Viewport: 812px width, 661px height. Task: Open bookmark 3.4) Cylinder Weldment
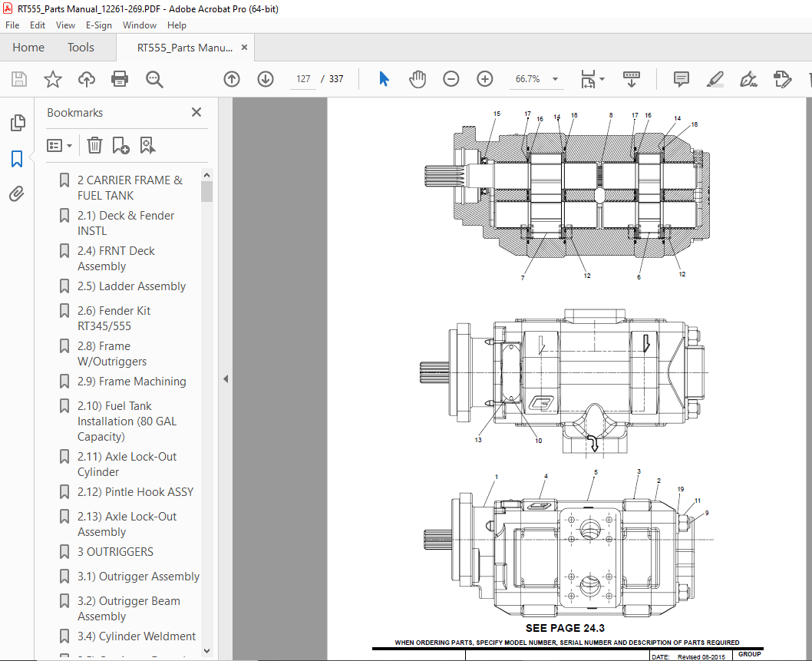click(x=137, y=636)
